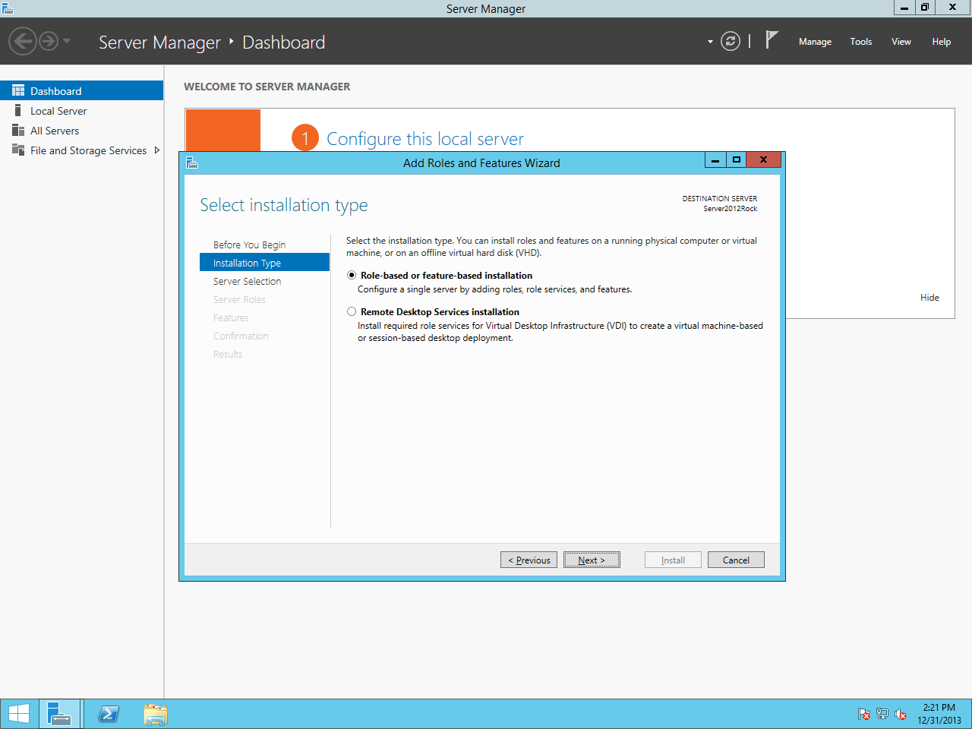Screen dimensions: 972x729
Task: Click the All Servers icon in sidebar
Action: pos(18,131)
